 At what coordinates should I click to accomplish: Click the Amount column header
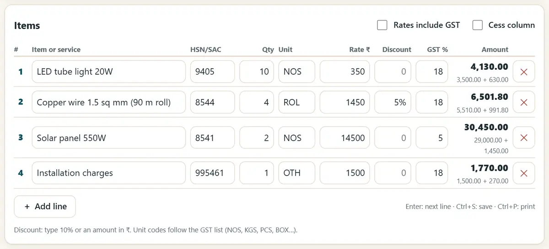pos(495,49)
